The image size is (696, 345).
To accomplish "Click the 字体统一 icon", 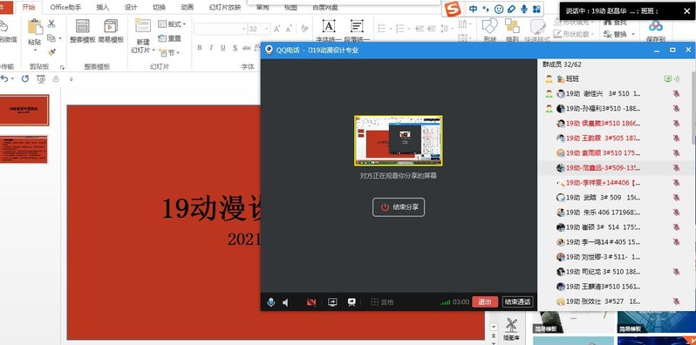I will 329,26.
